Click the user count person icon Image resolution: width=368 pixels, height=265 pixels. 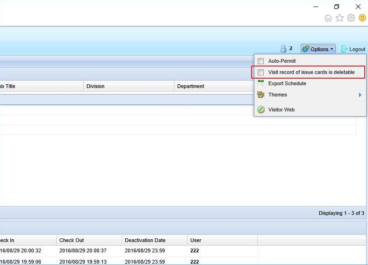[x=283, y=49]
